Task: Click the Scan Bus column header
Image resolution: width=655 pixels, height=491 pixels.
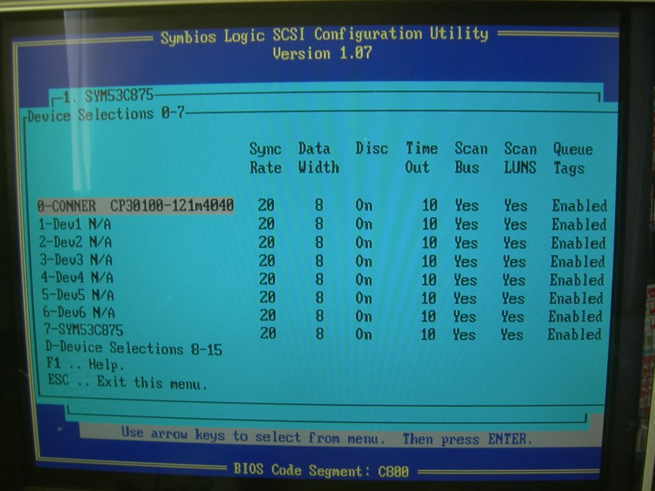Action: [471, 158]
